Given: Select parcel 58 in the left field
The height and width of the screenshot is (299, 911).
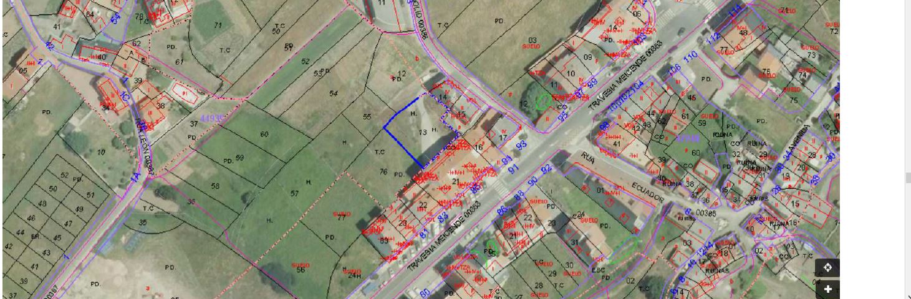Looking at the screenshot, I should tap(215, 186).
